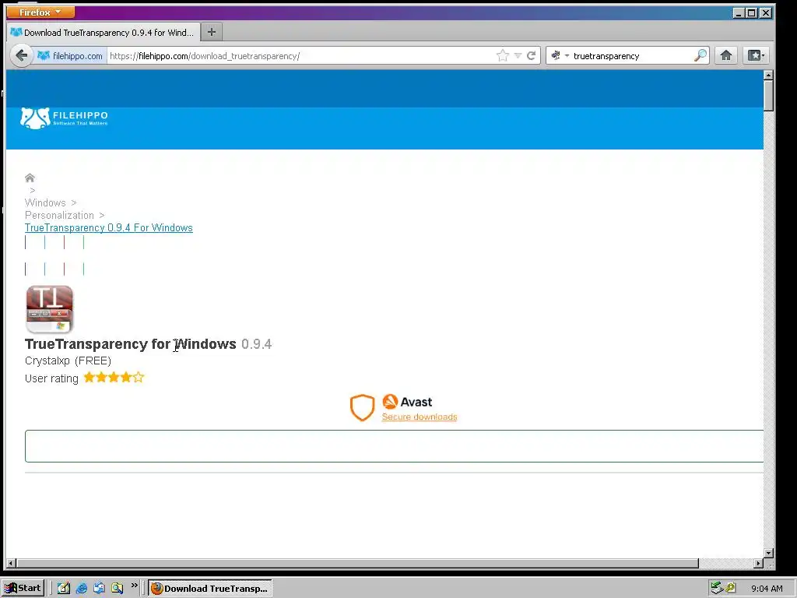Click the horizontal scrollbar thumb

(357, 564)
